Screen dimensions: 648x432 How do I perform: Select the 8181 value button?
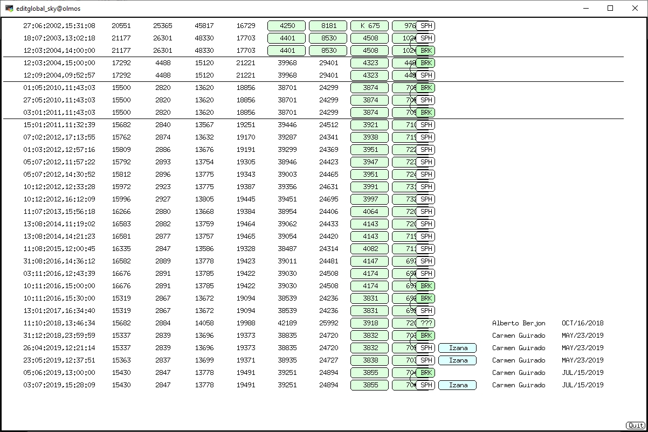coord(328,26)
